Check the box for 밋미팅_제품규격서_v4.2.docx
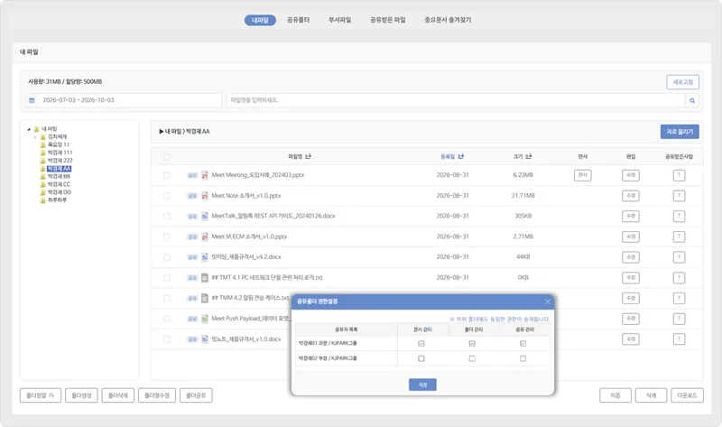Image resolution: width=722 pixels, height=427 pixels. tap(167, 257)
